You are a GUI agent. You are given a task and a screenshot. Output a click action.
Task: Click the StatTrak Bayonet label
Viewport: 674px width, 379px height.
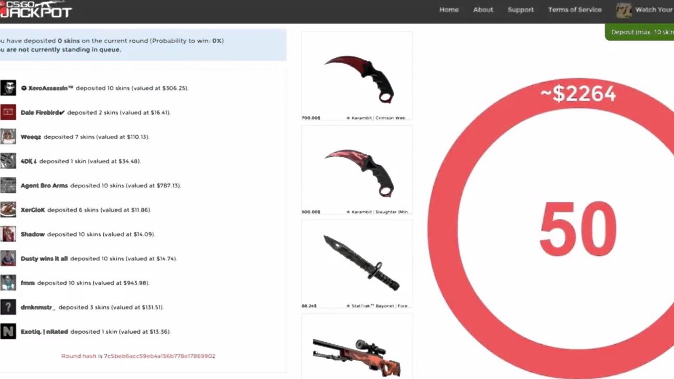377,305
